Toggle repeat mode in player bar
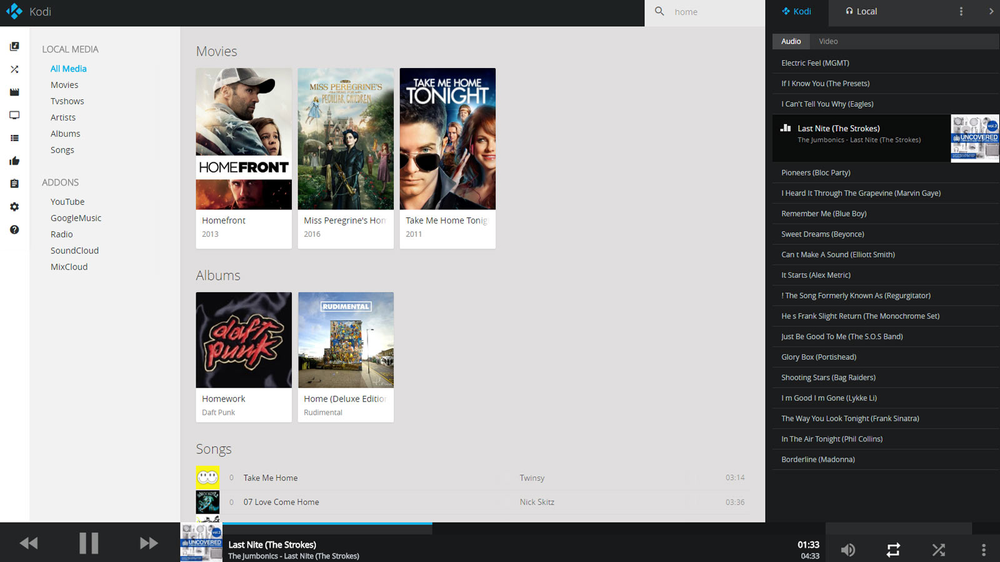This screenshot has width=1000, height=562. click(893, 550)
